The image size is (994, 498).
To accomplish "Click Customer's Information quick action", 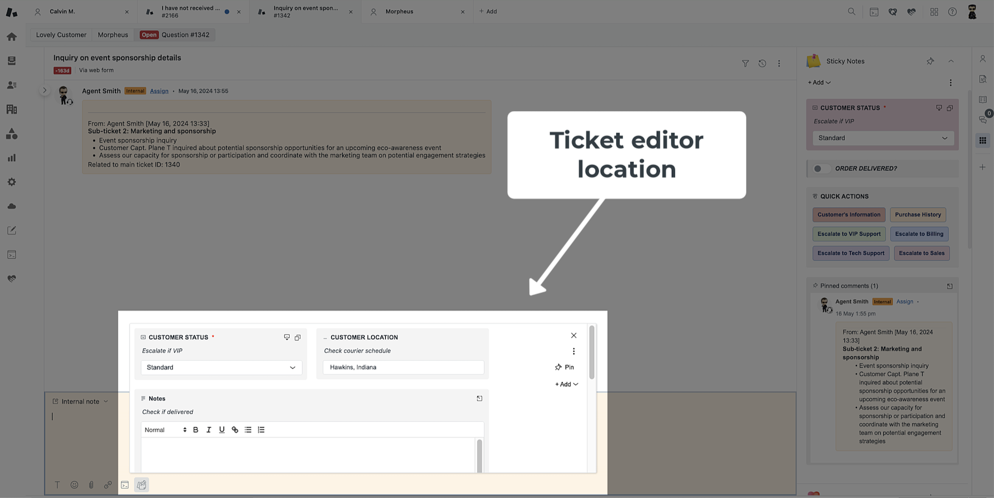I will (x=849, y=215).
